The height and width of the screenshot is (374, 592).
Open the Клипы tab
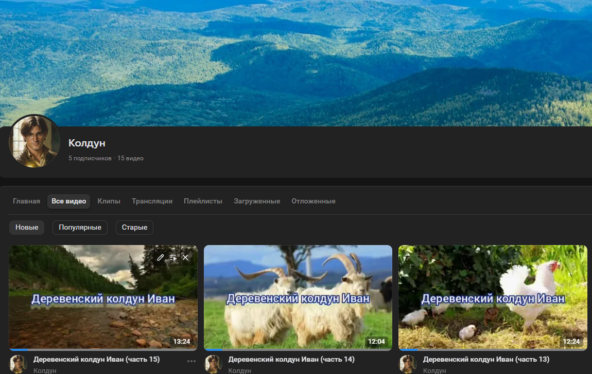click(x=109, y=201)
